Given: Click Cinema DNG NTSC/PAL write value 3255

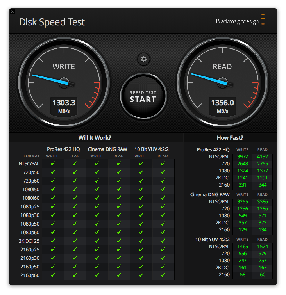Looking at the screenshot, I should 243,202.
